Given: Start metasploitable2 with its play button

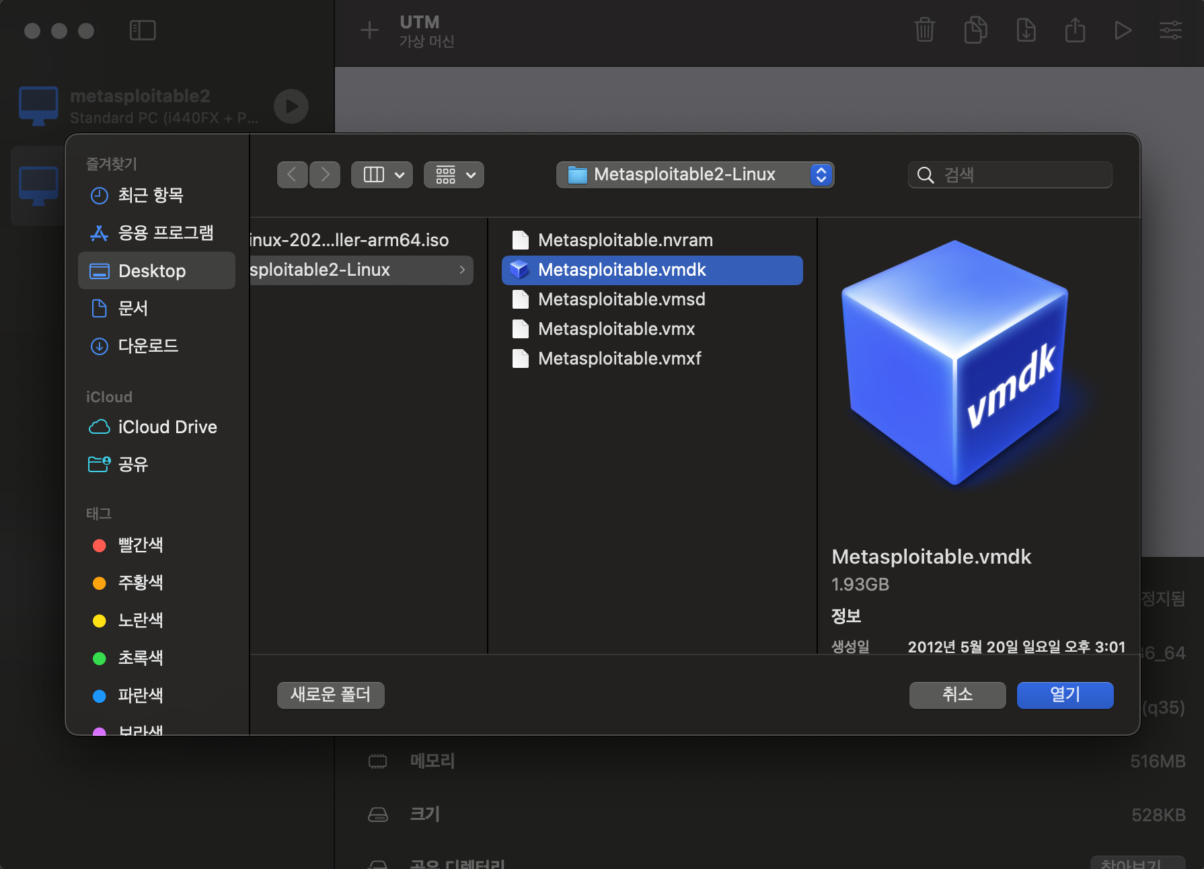Looking at the screenshot, I should [x=291, y=106].
